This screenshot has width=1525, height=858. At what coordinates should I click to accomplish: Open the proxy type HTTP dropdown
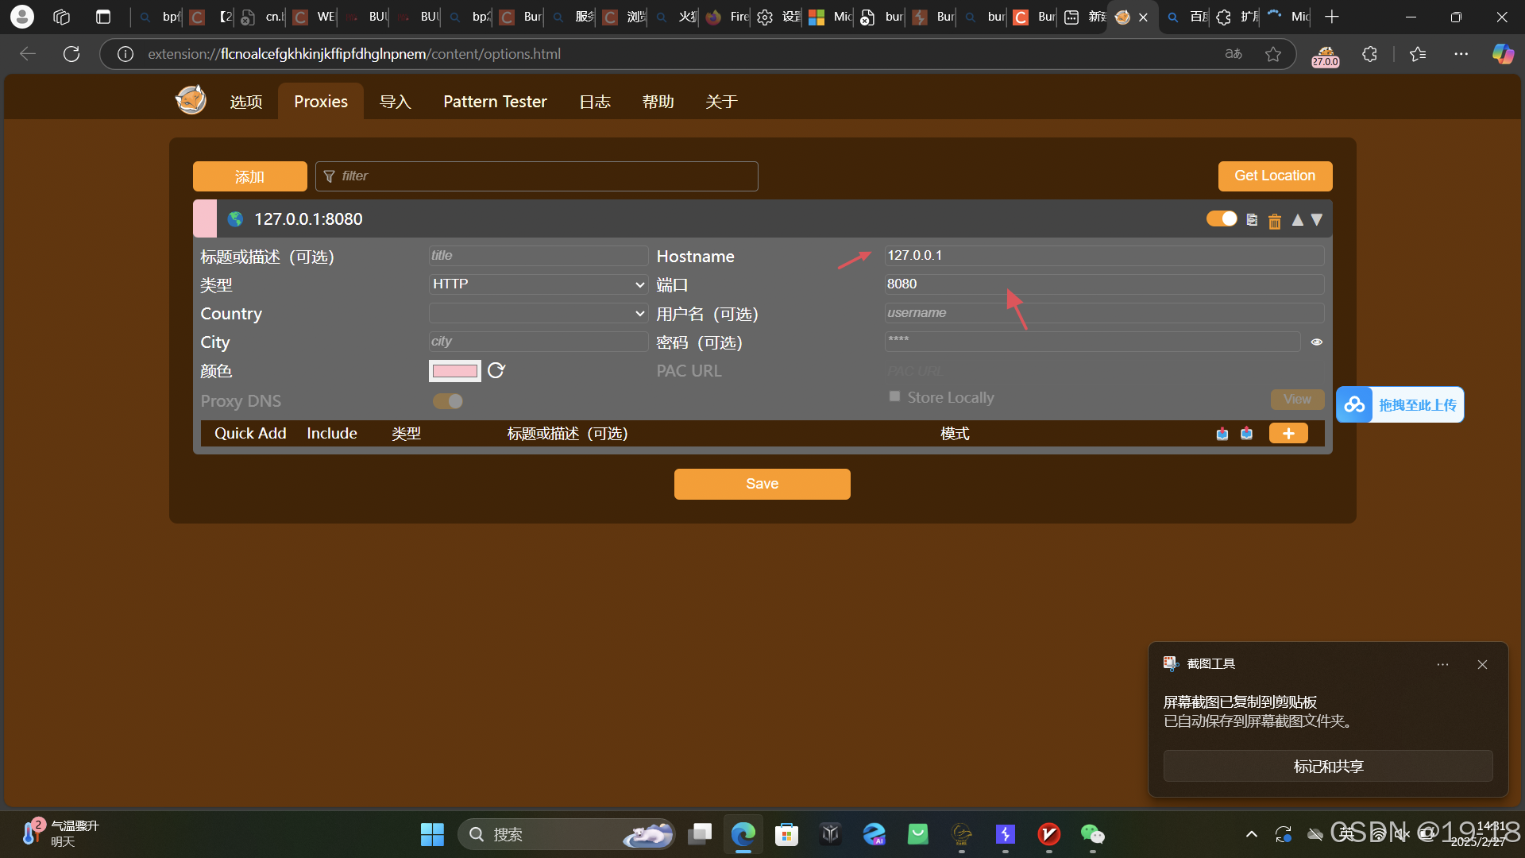point(538,284)
